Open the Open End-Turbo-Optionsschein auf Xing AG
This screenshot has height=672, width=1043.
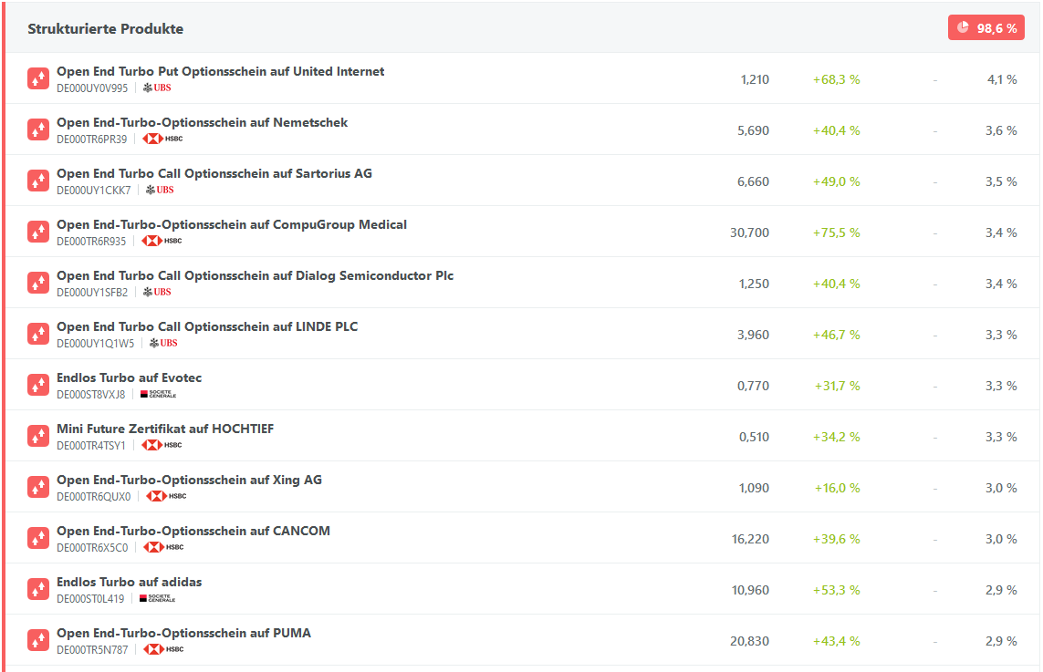(x=189, y=480)
